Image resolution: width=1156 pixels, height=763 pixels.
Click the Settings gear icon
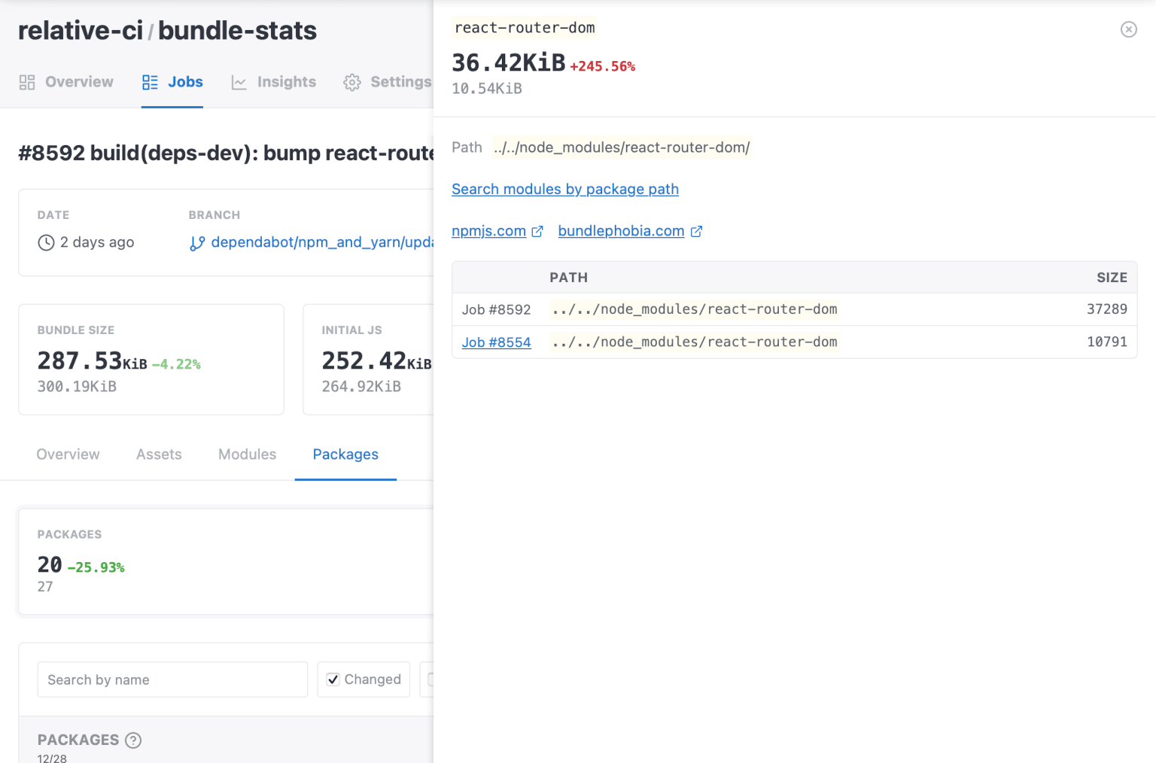(x=351, y=82)
